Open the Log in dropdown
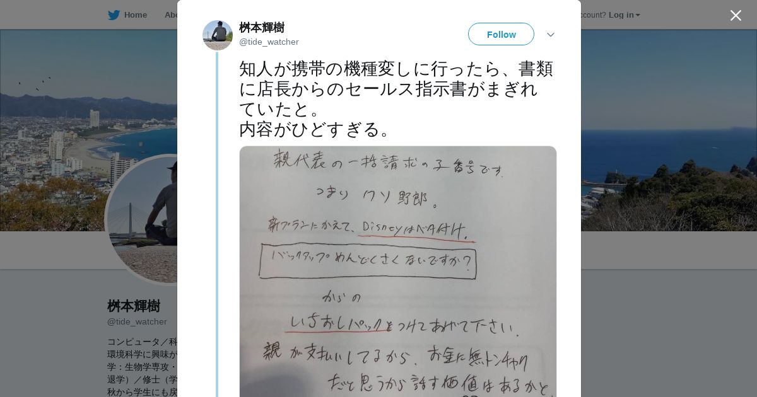 click(x=624, y=15)
